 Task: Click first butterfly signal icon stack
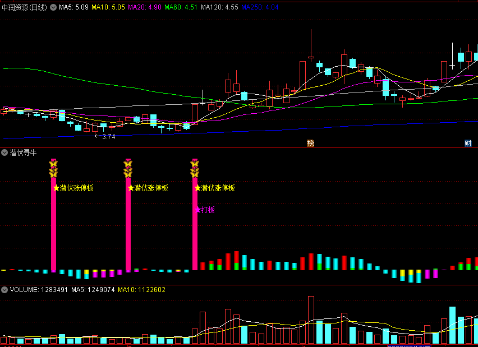click(x=53, y=169)
